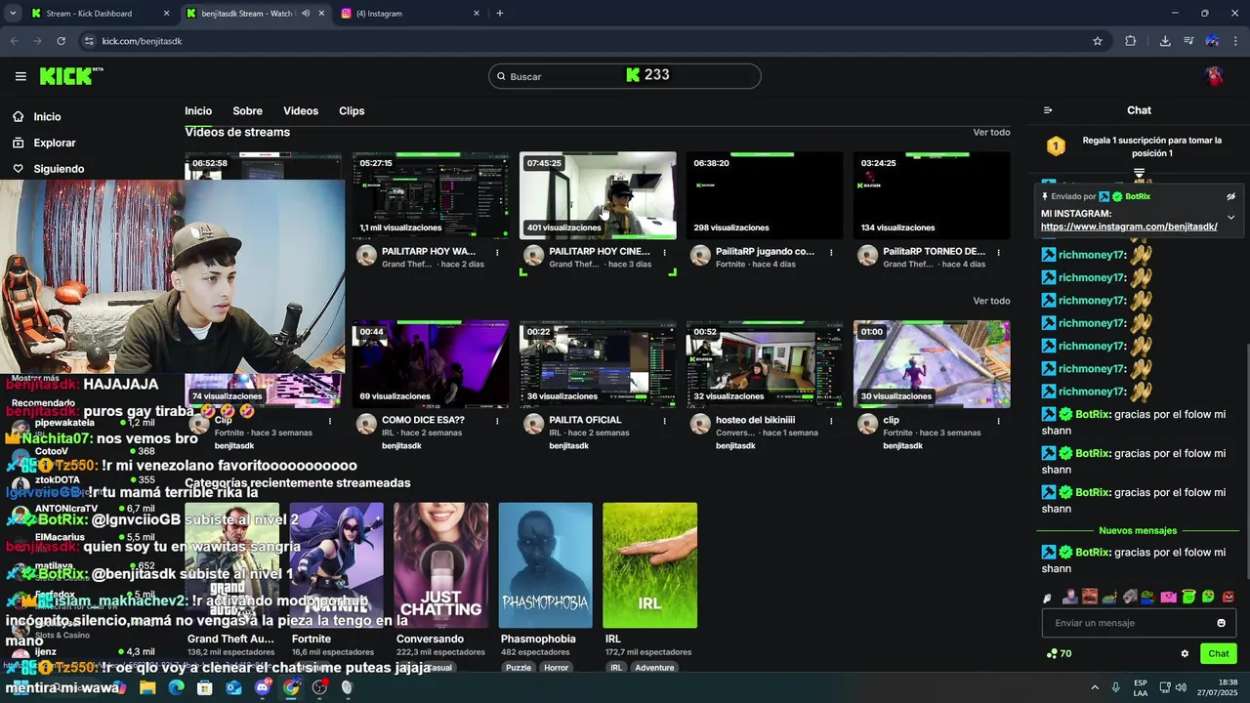The width and height of the screenshot is (1250, 703).
Task: Open Discord from the taskbar
Action: (263, 687)
